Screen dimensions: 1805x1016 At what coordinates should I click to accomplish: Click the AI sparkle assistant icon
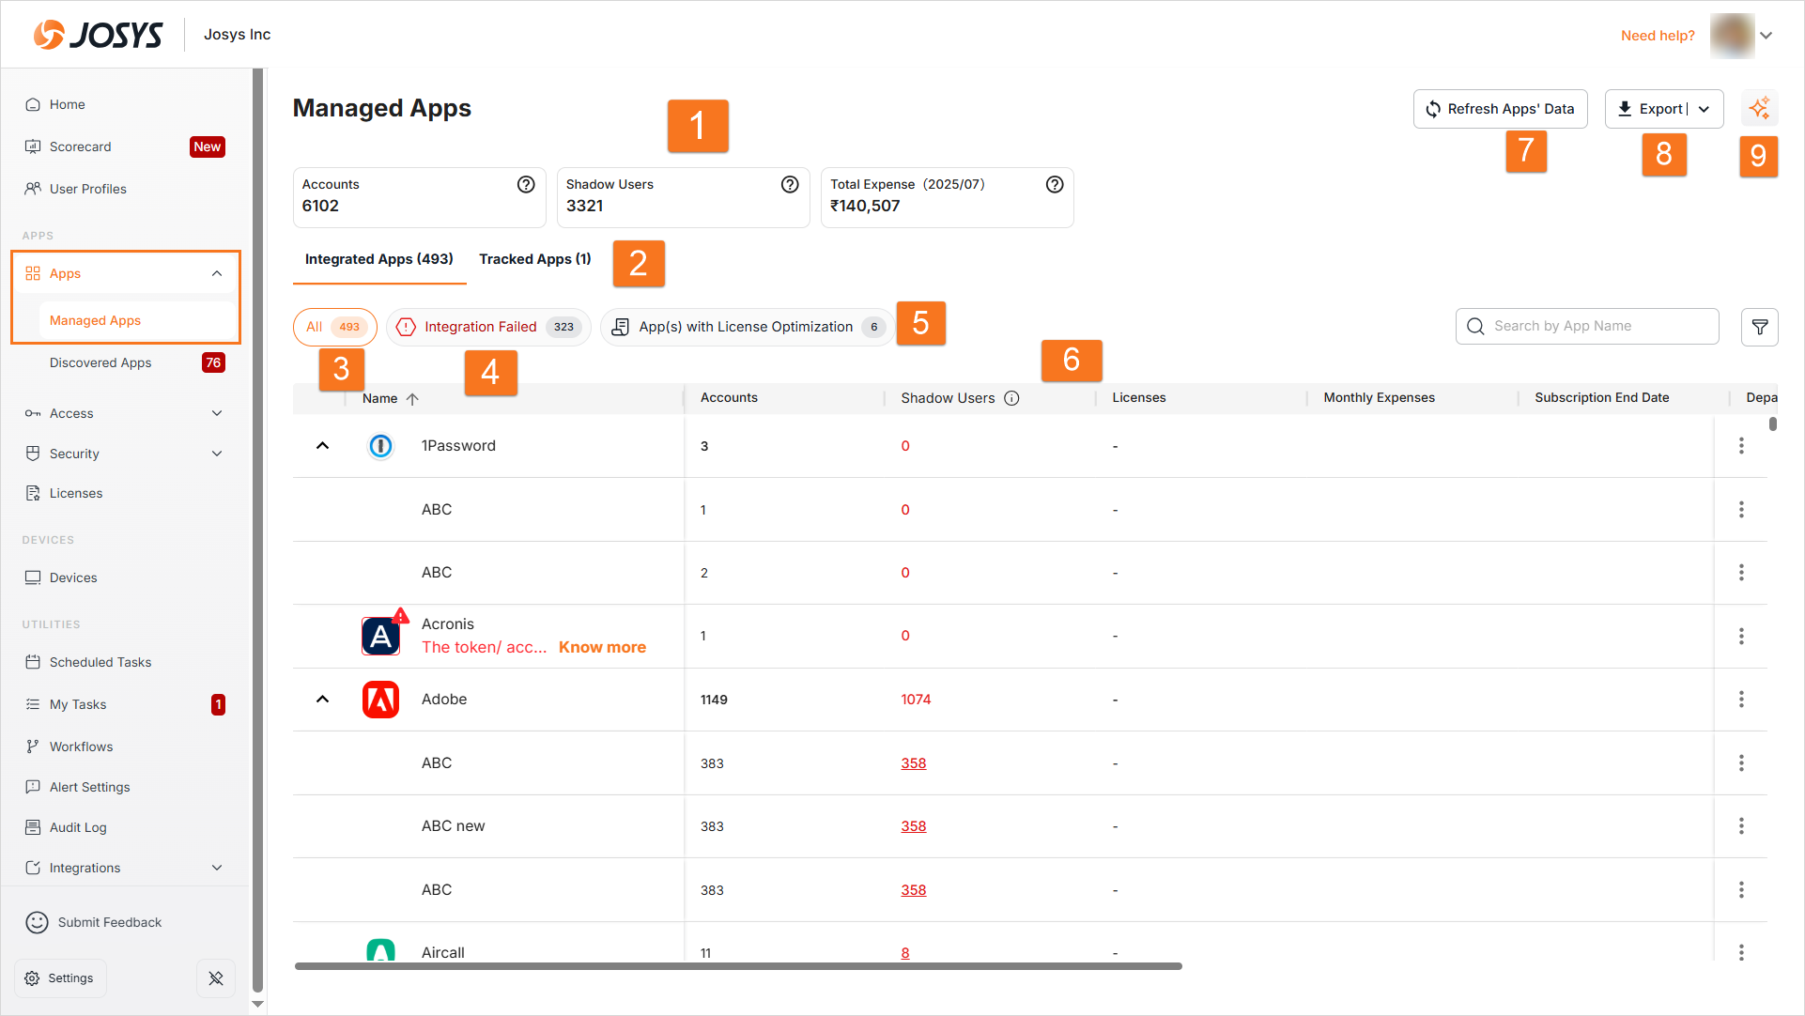(x=1759, y=108)
